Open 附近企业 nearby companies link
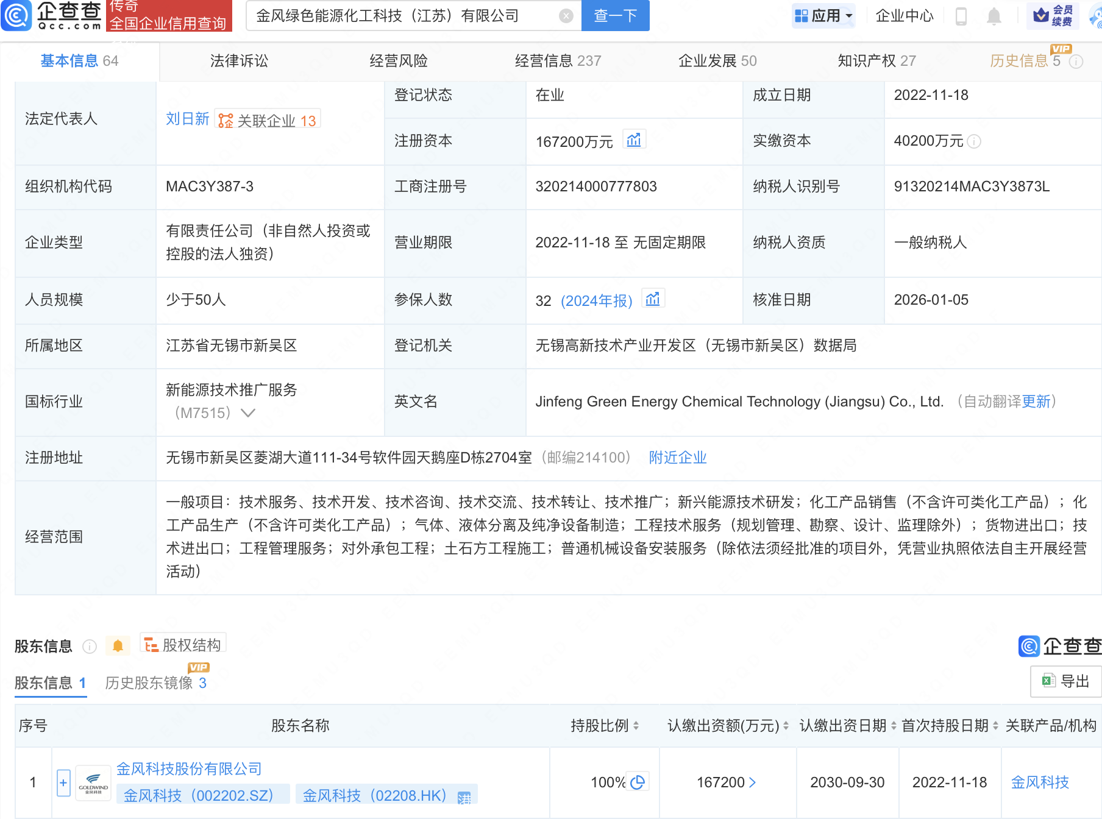This screenshot has width=1102, height=819. point(678,458)
